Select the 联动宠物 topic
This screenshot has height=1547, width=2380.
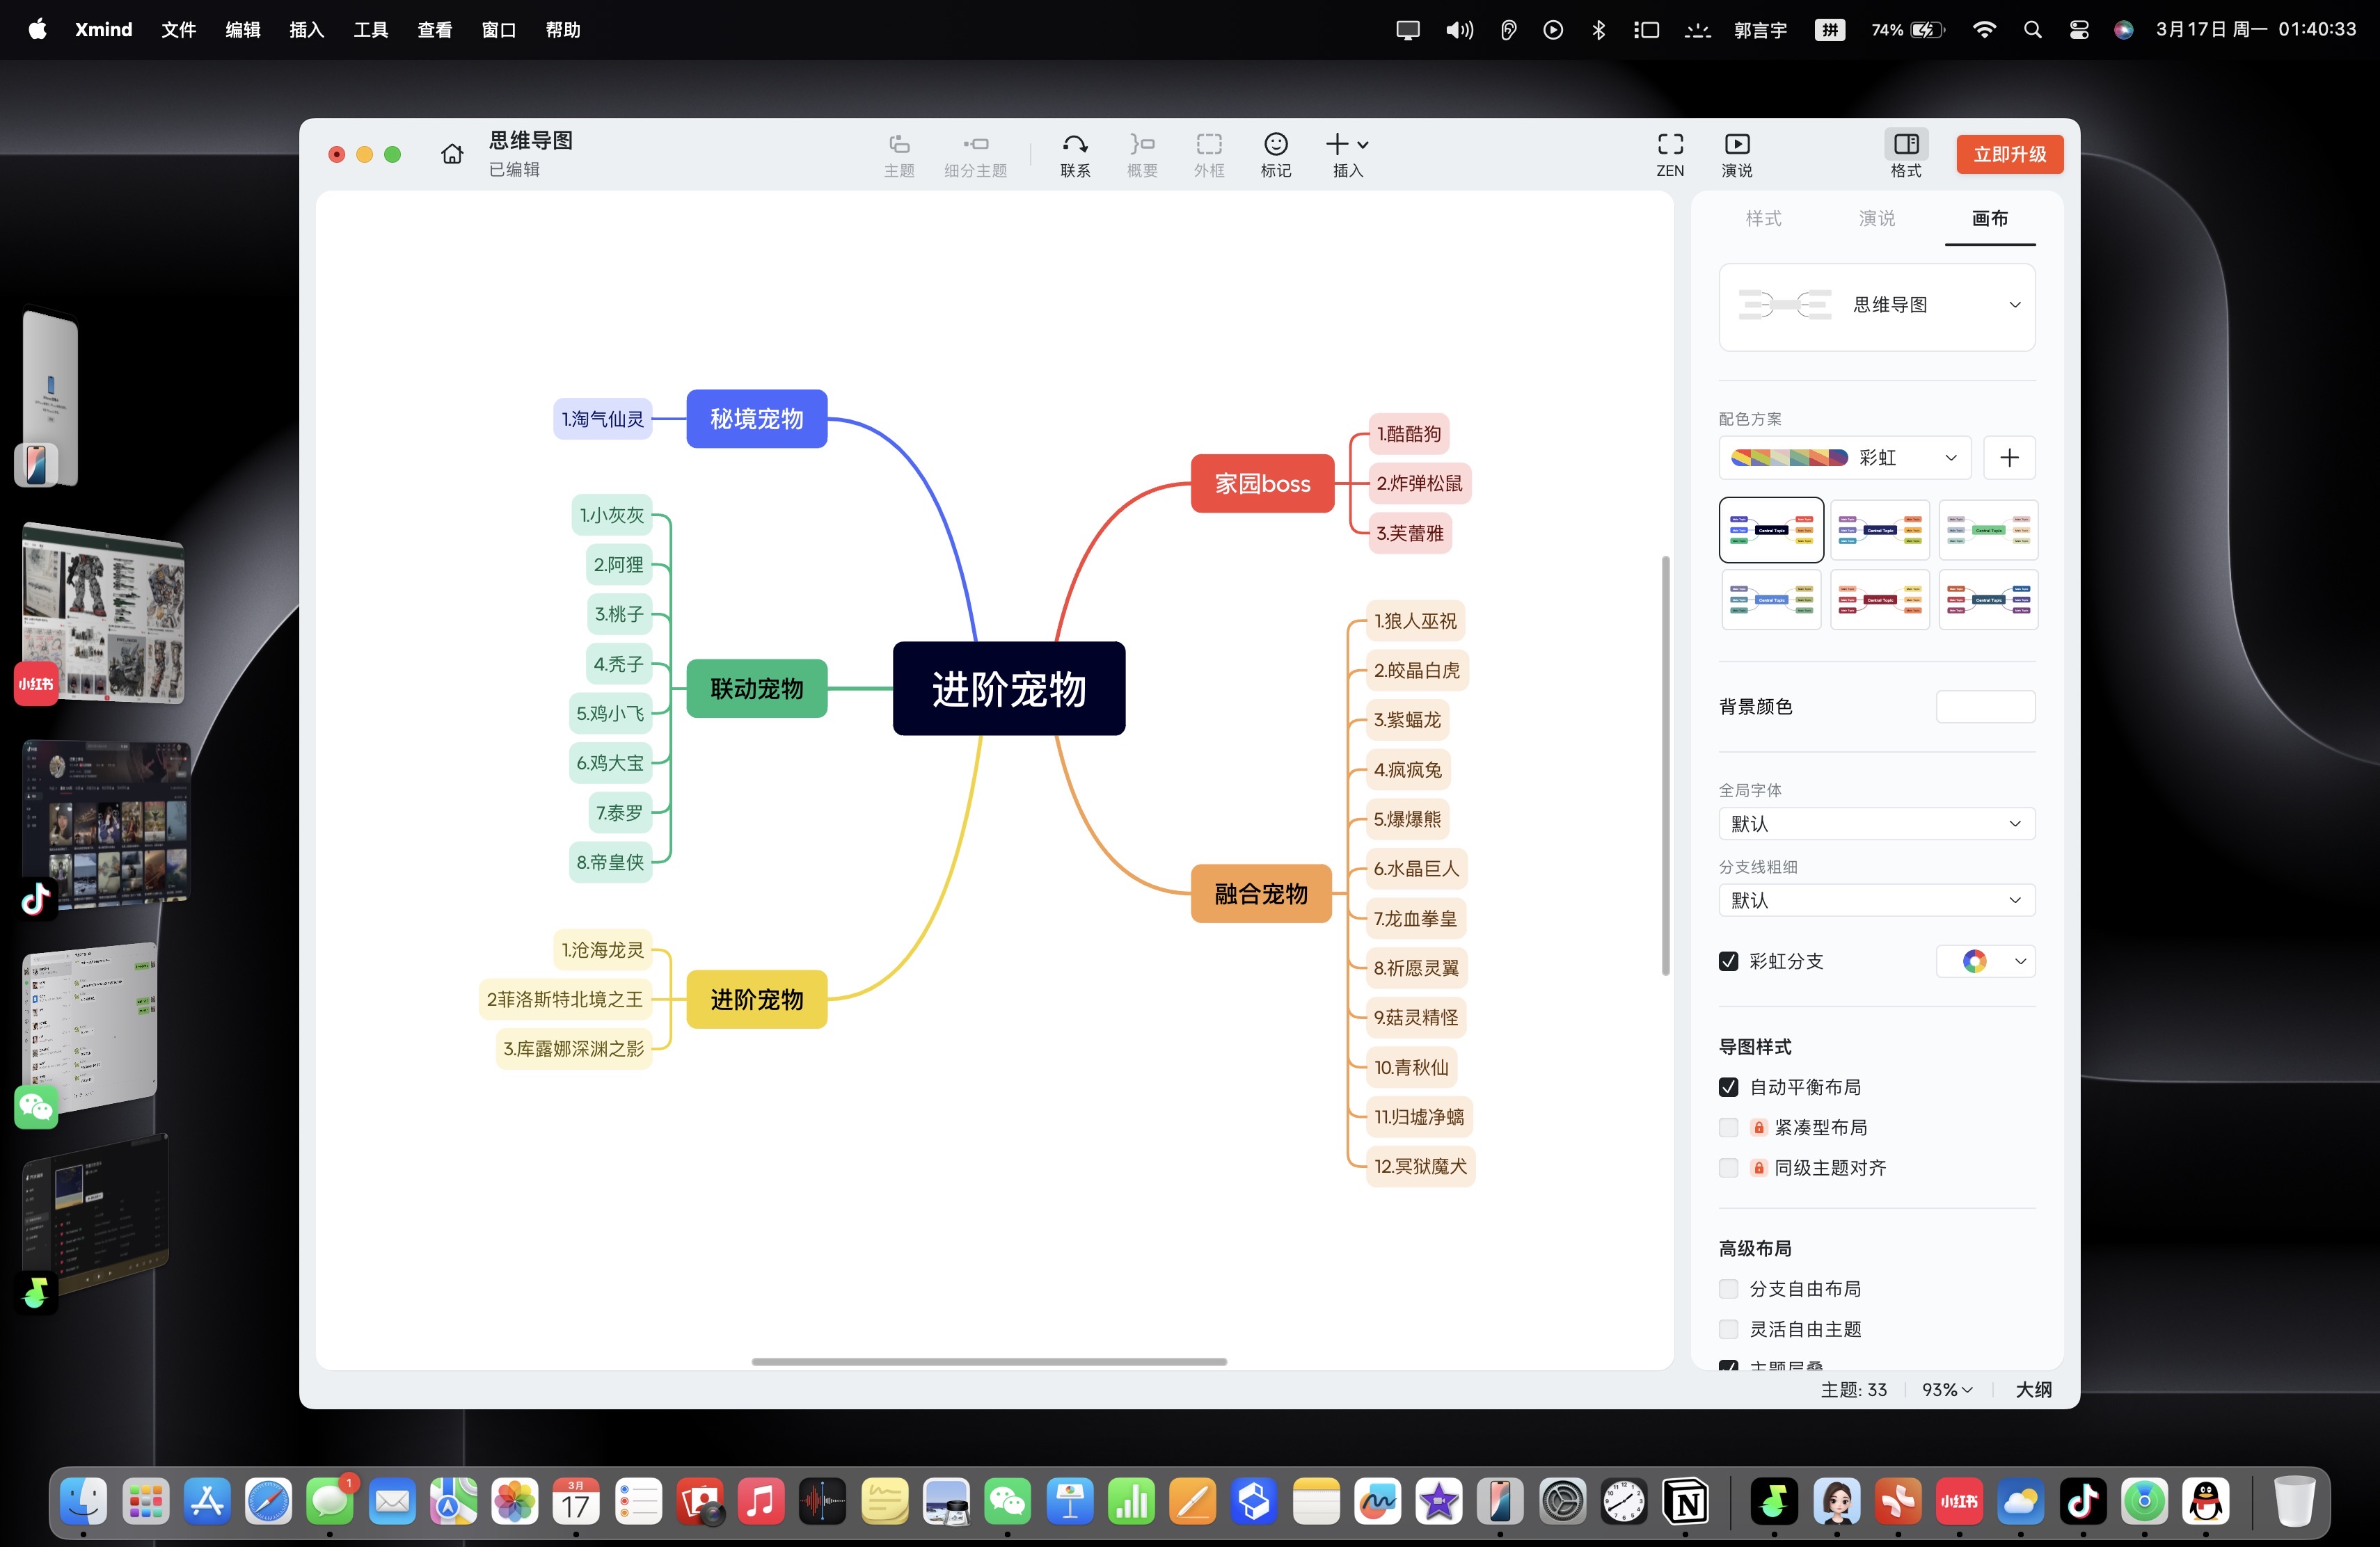(x=756, y=689)
